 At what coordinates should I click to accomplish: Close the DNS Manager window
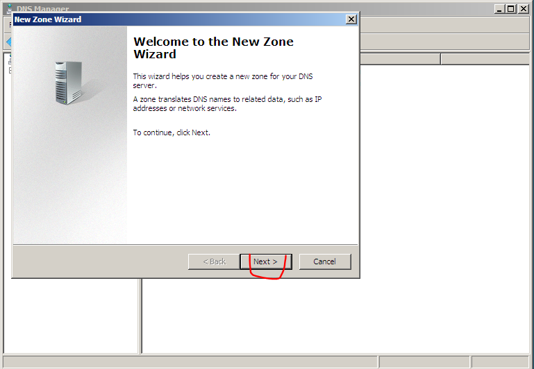coord(523,9)
